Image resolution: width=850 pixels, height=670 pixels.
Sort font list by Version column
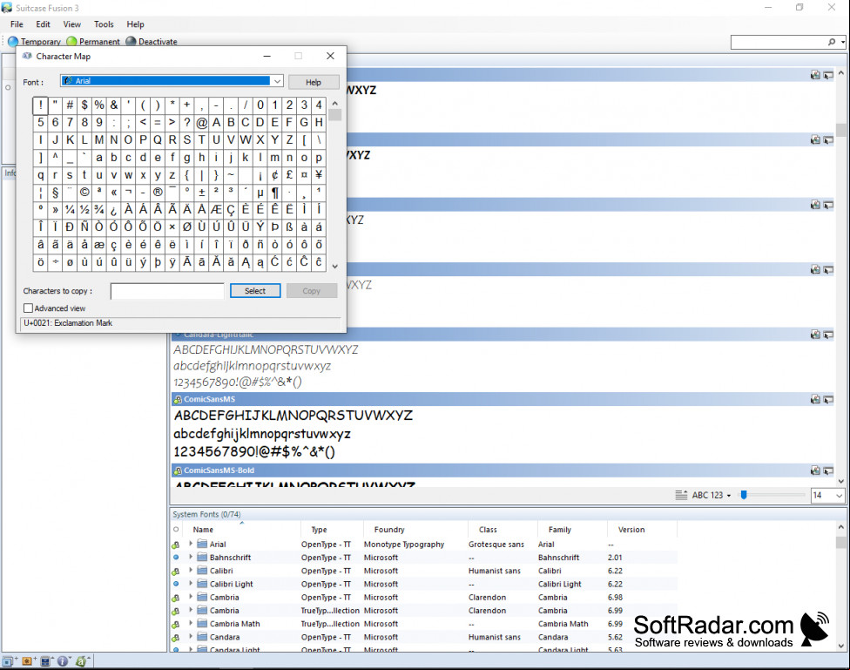click(x=631, y=530)
